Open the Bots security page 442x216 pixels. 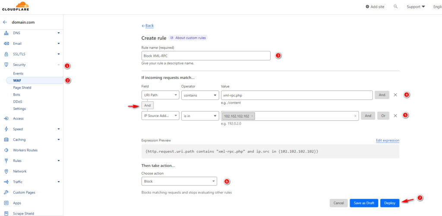[x=17, y=94]
